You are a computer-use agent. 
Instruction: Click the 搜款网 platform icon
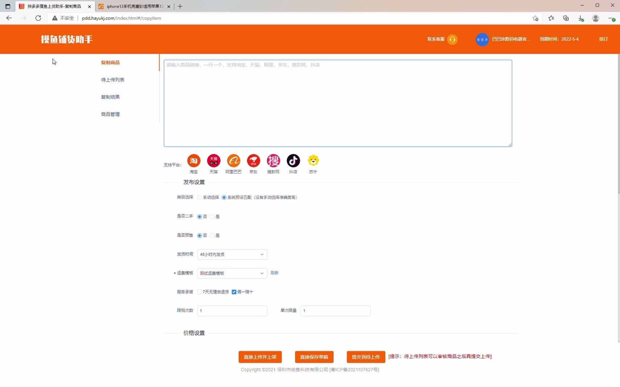tap(273, 161)
